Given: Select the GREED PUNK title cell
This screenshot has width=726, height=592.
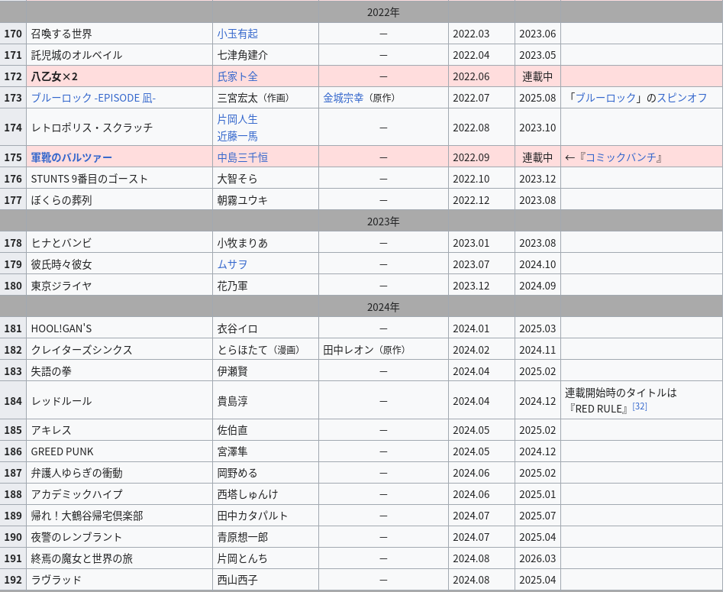Looking at the screenshot, I should click(119, 451).
